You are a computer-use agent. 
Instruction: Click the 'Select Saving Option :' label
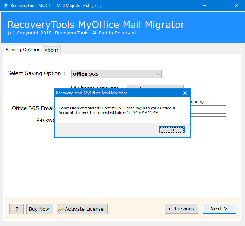[x=36, y=73]
